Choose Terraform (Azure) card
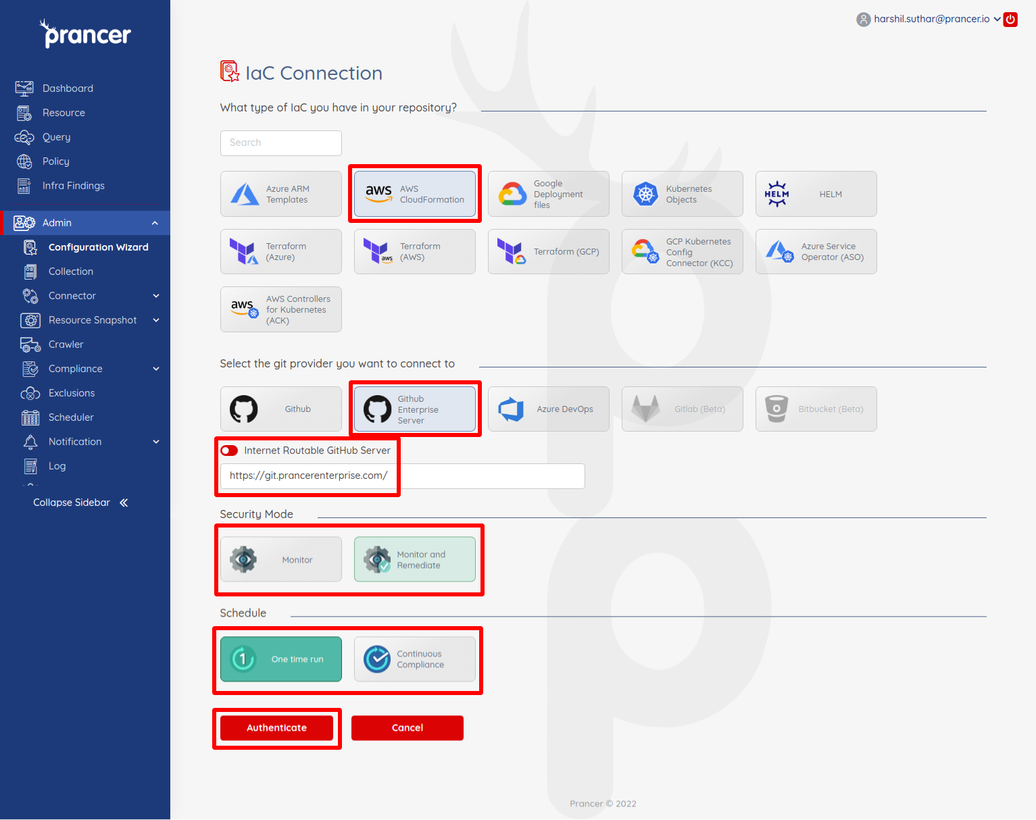This screenshot has width=1036, height=820. click(x=281, y=252)
